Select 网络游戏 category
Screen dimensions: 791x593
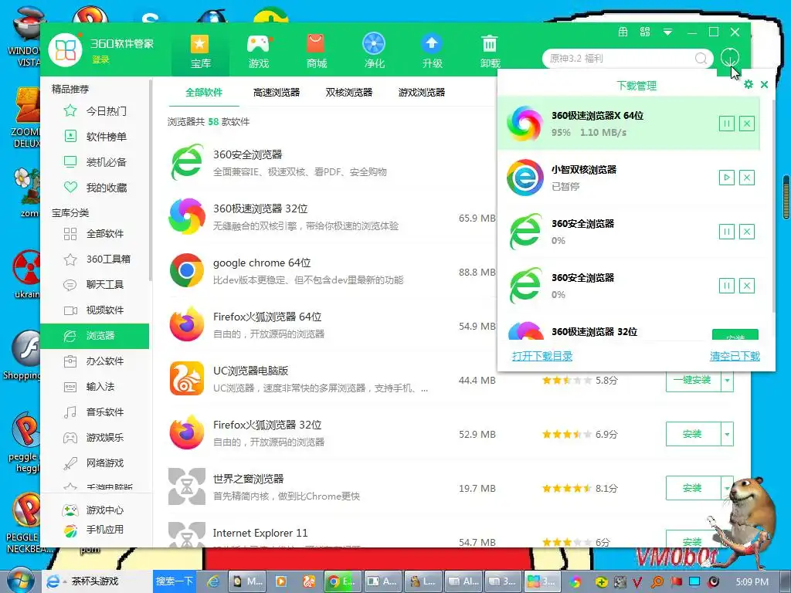tap(96, 463)
